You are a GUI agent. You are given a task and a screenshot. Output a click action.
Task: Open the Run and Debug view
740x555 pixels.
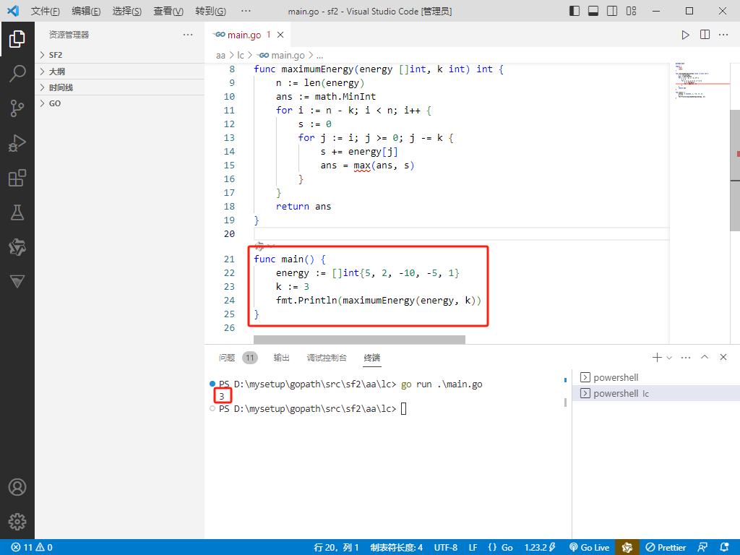coord(17,143)
